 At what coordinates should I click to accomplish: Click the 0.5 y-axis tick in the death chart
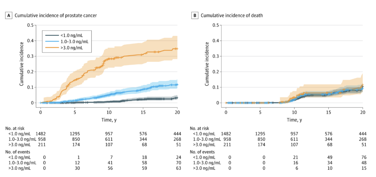tap(217, 25)
